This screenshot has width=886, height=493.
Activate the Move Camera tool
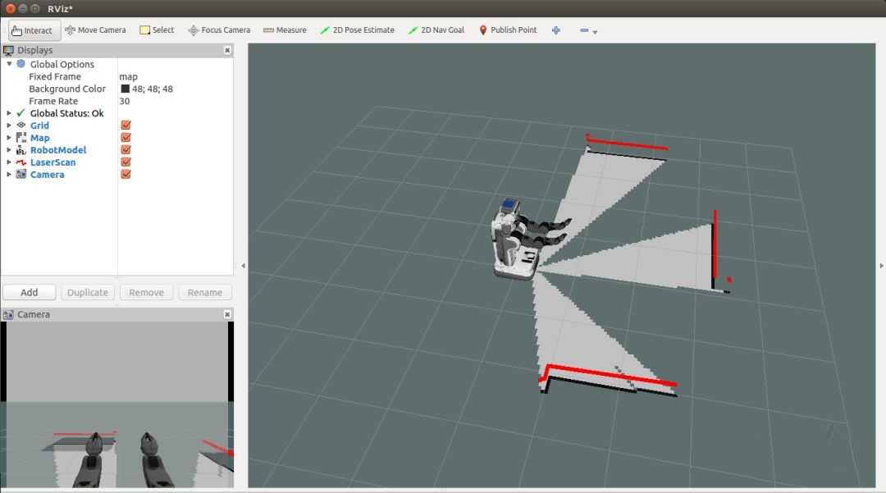pyautogui.click(x=95, y=30)
